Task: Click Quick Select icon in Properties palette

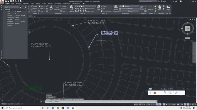Action: pos(25,7)
